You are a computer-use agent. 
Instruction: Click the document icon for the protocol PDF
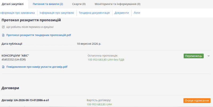(3, 35)
